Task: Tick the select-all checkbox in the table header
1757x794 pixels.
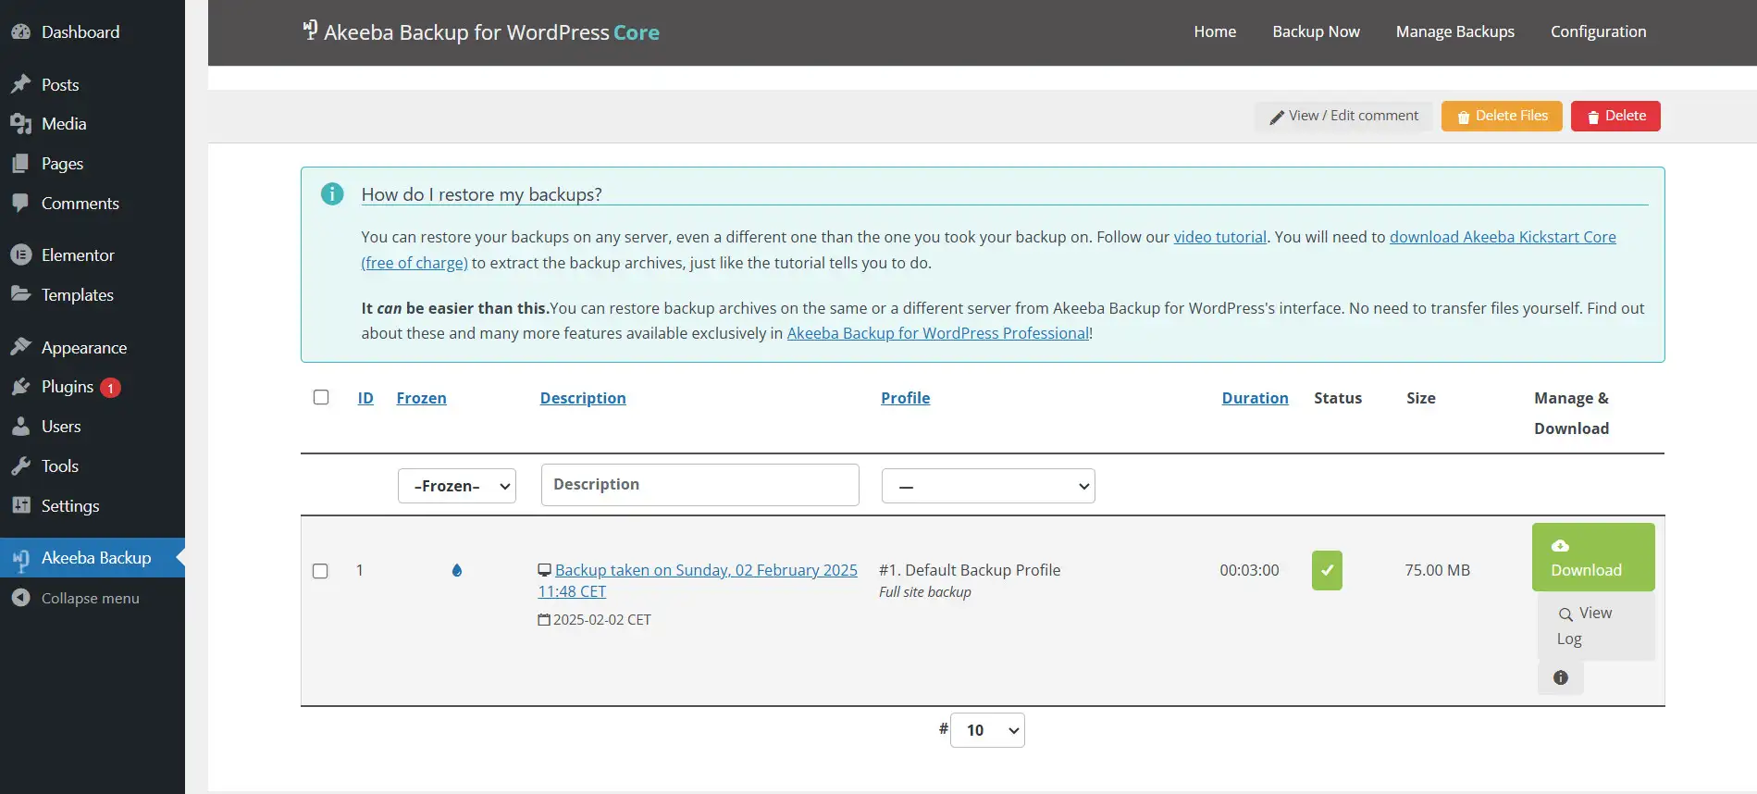Action: (x=321, y=397)
